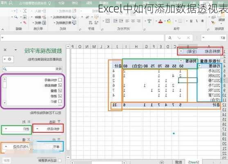Collapse the ribbon with chevron arrow

pyautogui.click(x=2, y=30)
